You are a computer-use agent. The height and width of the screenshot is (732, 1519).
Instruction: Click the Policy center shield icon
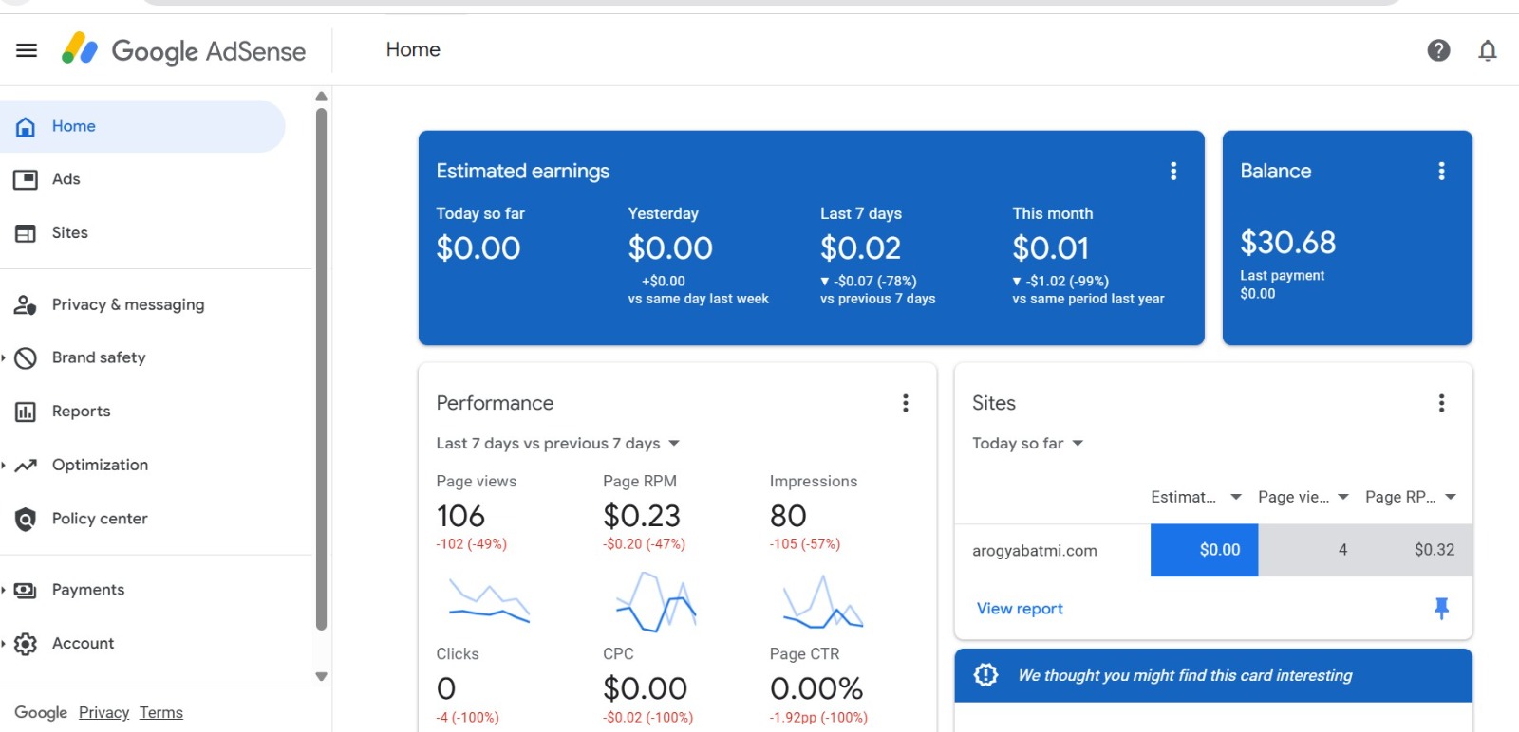[x=26, y=519]
